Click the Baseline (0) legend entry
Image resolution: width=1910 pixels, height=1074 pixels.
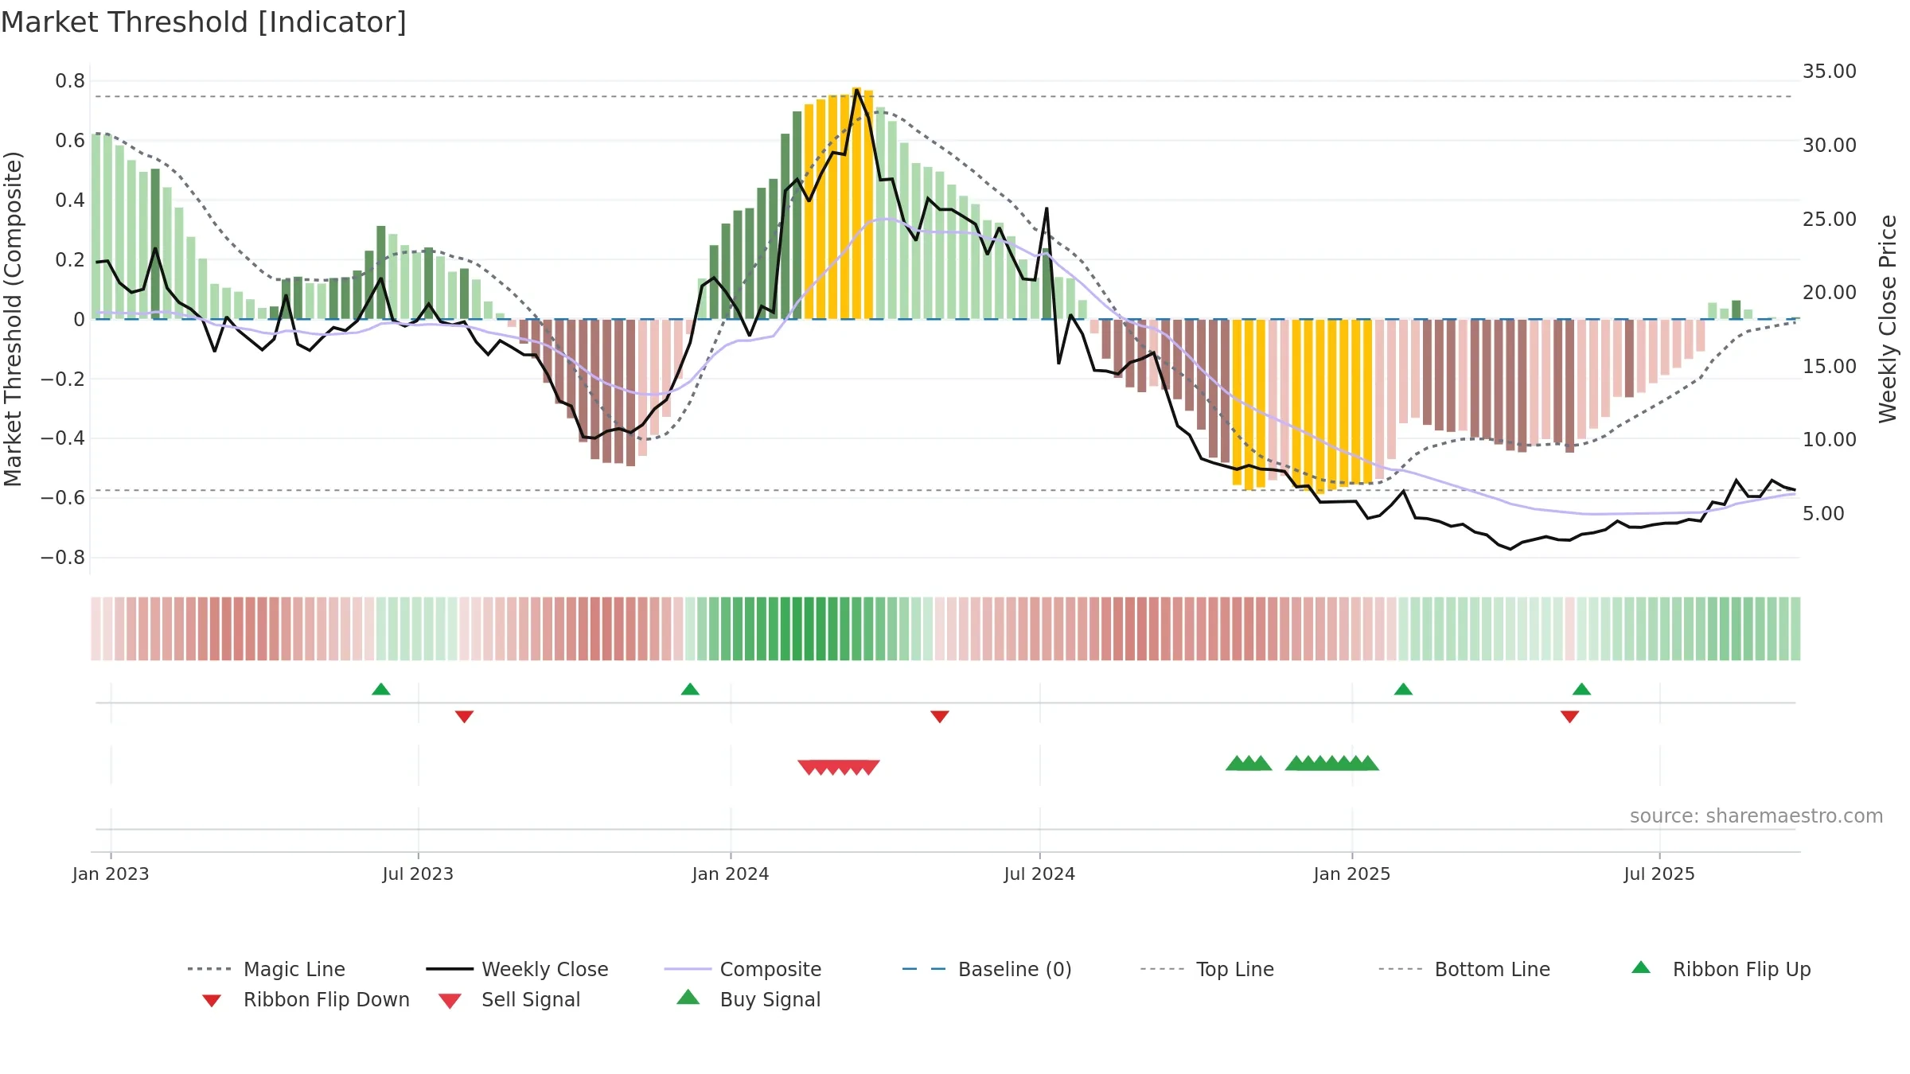pos(987,969)
